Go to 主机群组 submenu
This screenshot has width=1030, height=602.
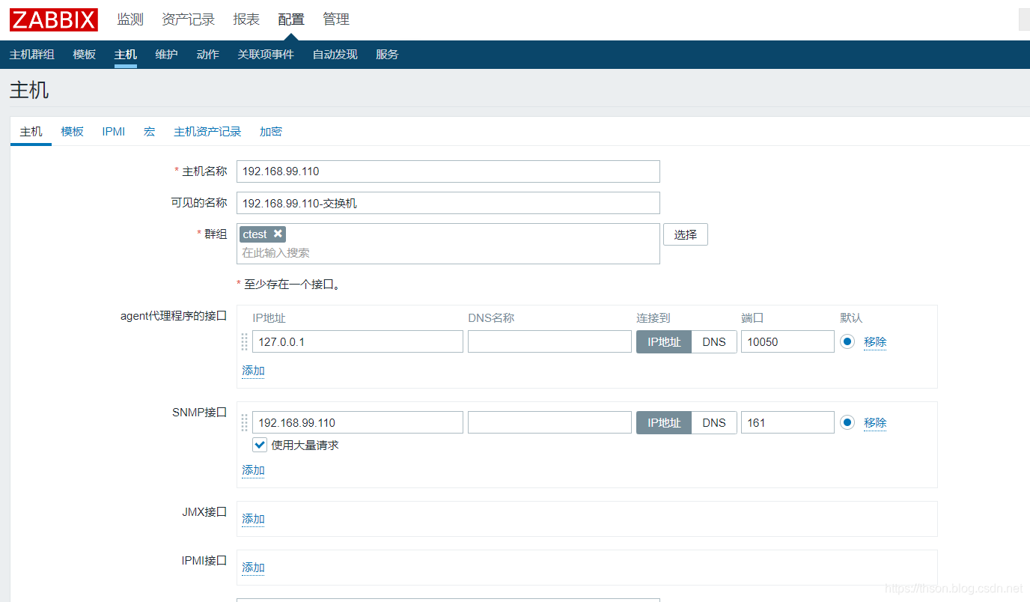[32, 55]
